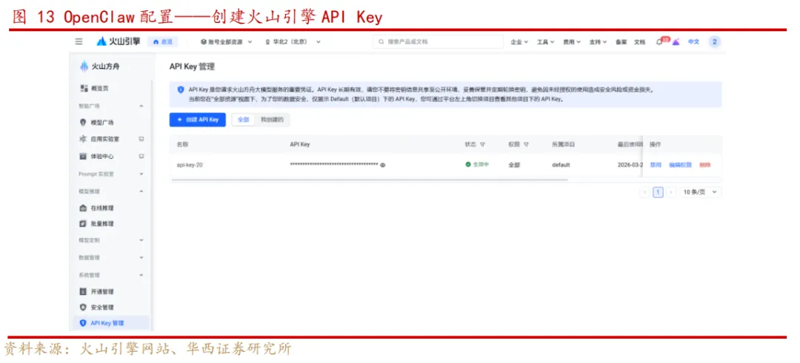Click 禁用 for api-key-20
Image resolution: width=800 pixels, height=363 pixels.
point(655,165)
